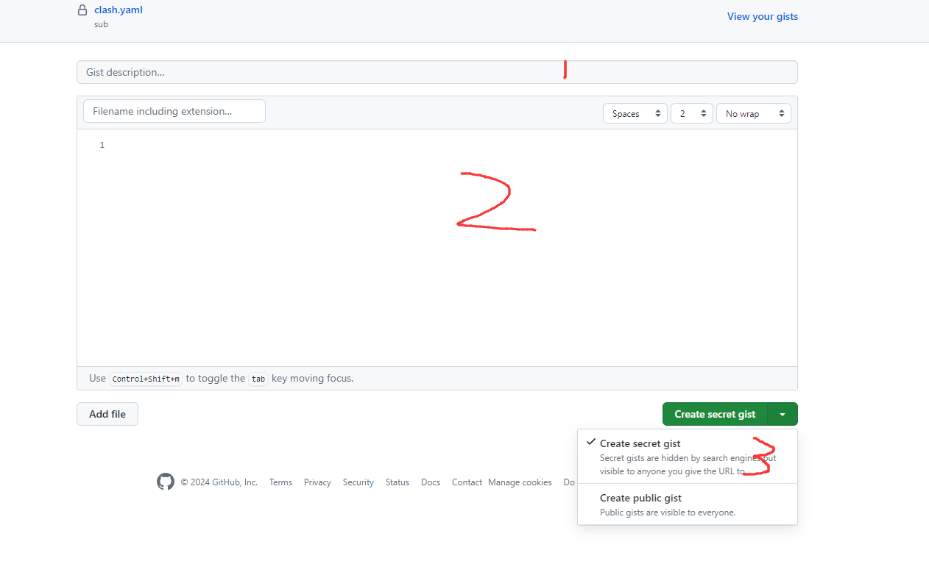The image size is (929, 575).
Task: Click the lock icon beside clash.yaml
Action: [82, 10]
